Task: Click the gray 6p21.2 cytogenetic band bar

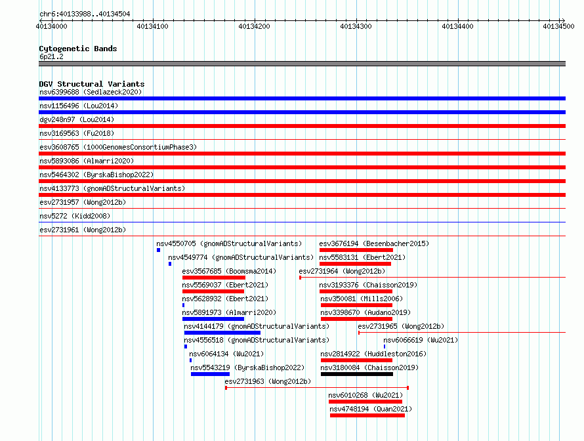Action: coord(302,64)
